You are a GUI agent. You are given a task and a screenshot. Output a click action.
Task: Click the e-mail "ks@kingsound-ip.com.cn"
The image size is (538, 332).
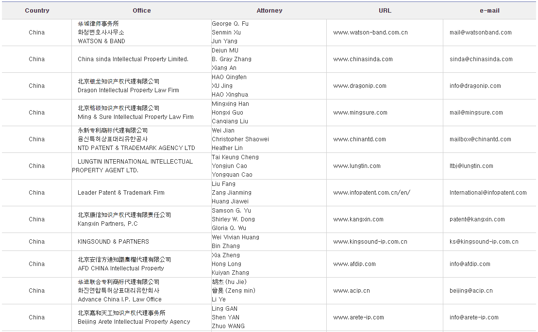point(484,242)
